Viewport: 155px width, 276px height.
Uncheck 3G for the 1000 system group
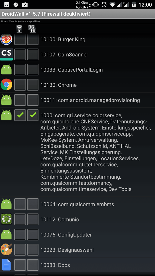pyautogui.click(x=33, y=115)
